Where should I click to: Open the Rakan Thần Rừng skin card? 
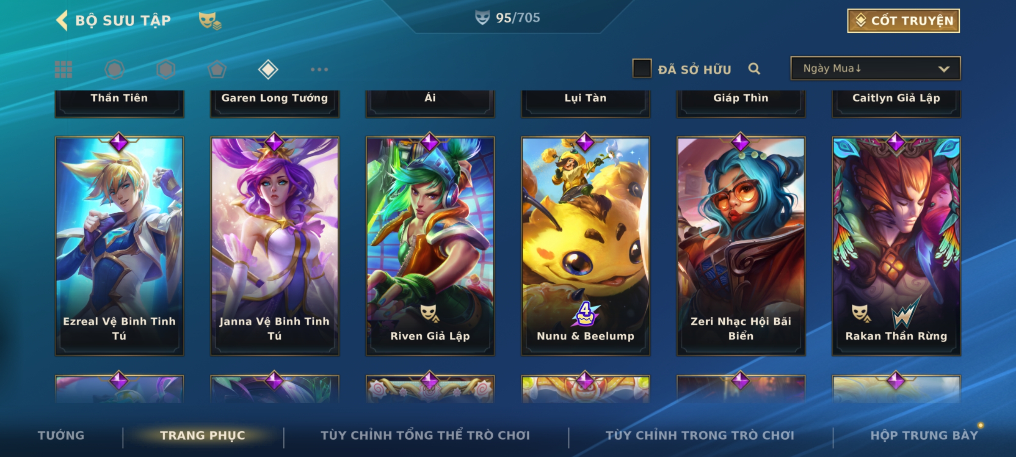pyautogui.click(x=896, y=245)
